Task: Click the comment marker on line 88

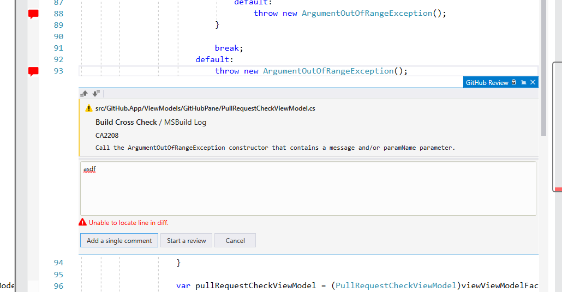Action: click(33, 14)
